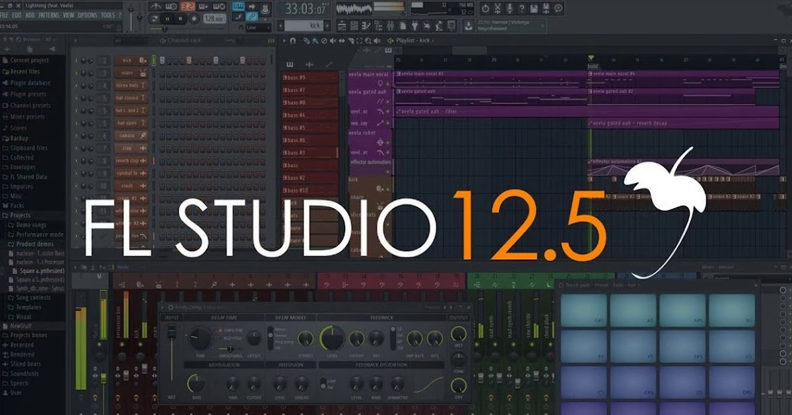The width and height of the screenshot is (792, 415).
Task: Click the download arrow icon beside hint panel
Action: (x=468, y=26)
